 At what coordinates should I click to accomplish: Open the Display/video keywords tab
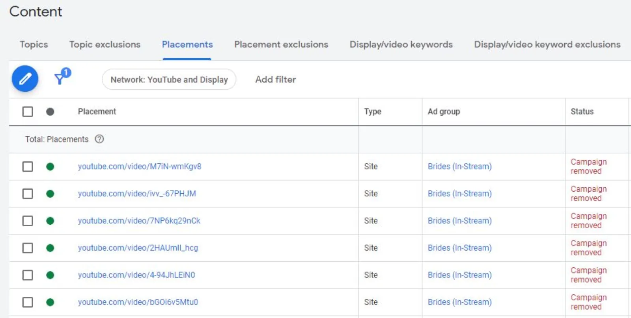tap(401, 44)
